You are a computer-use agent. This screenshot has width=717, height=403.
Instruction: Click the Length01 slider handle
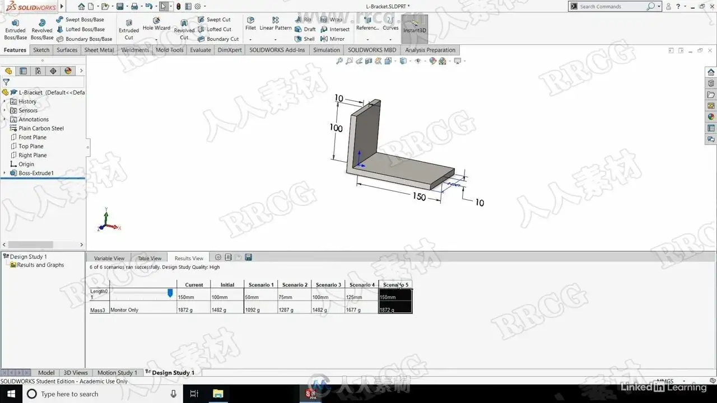tap(170, 293)
